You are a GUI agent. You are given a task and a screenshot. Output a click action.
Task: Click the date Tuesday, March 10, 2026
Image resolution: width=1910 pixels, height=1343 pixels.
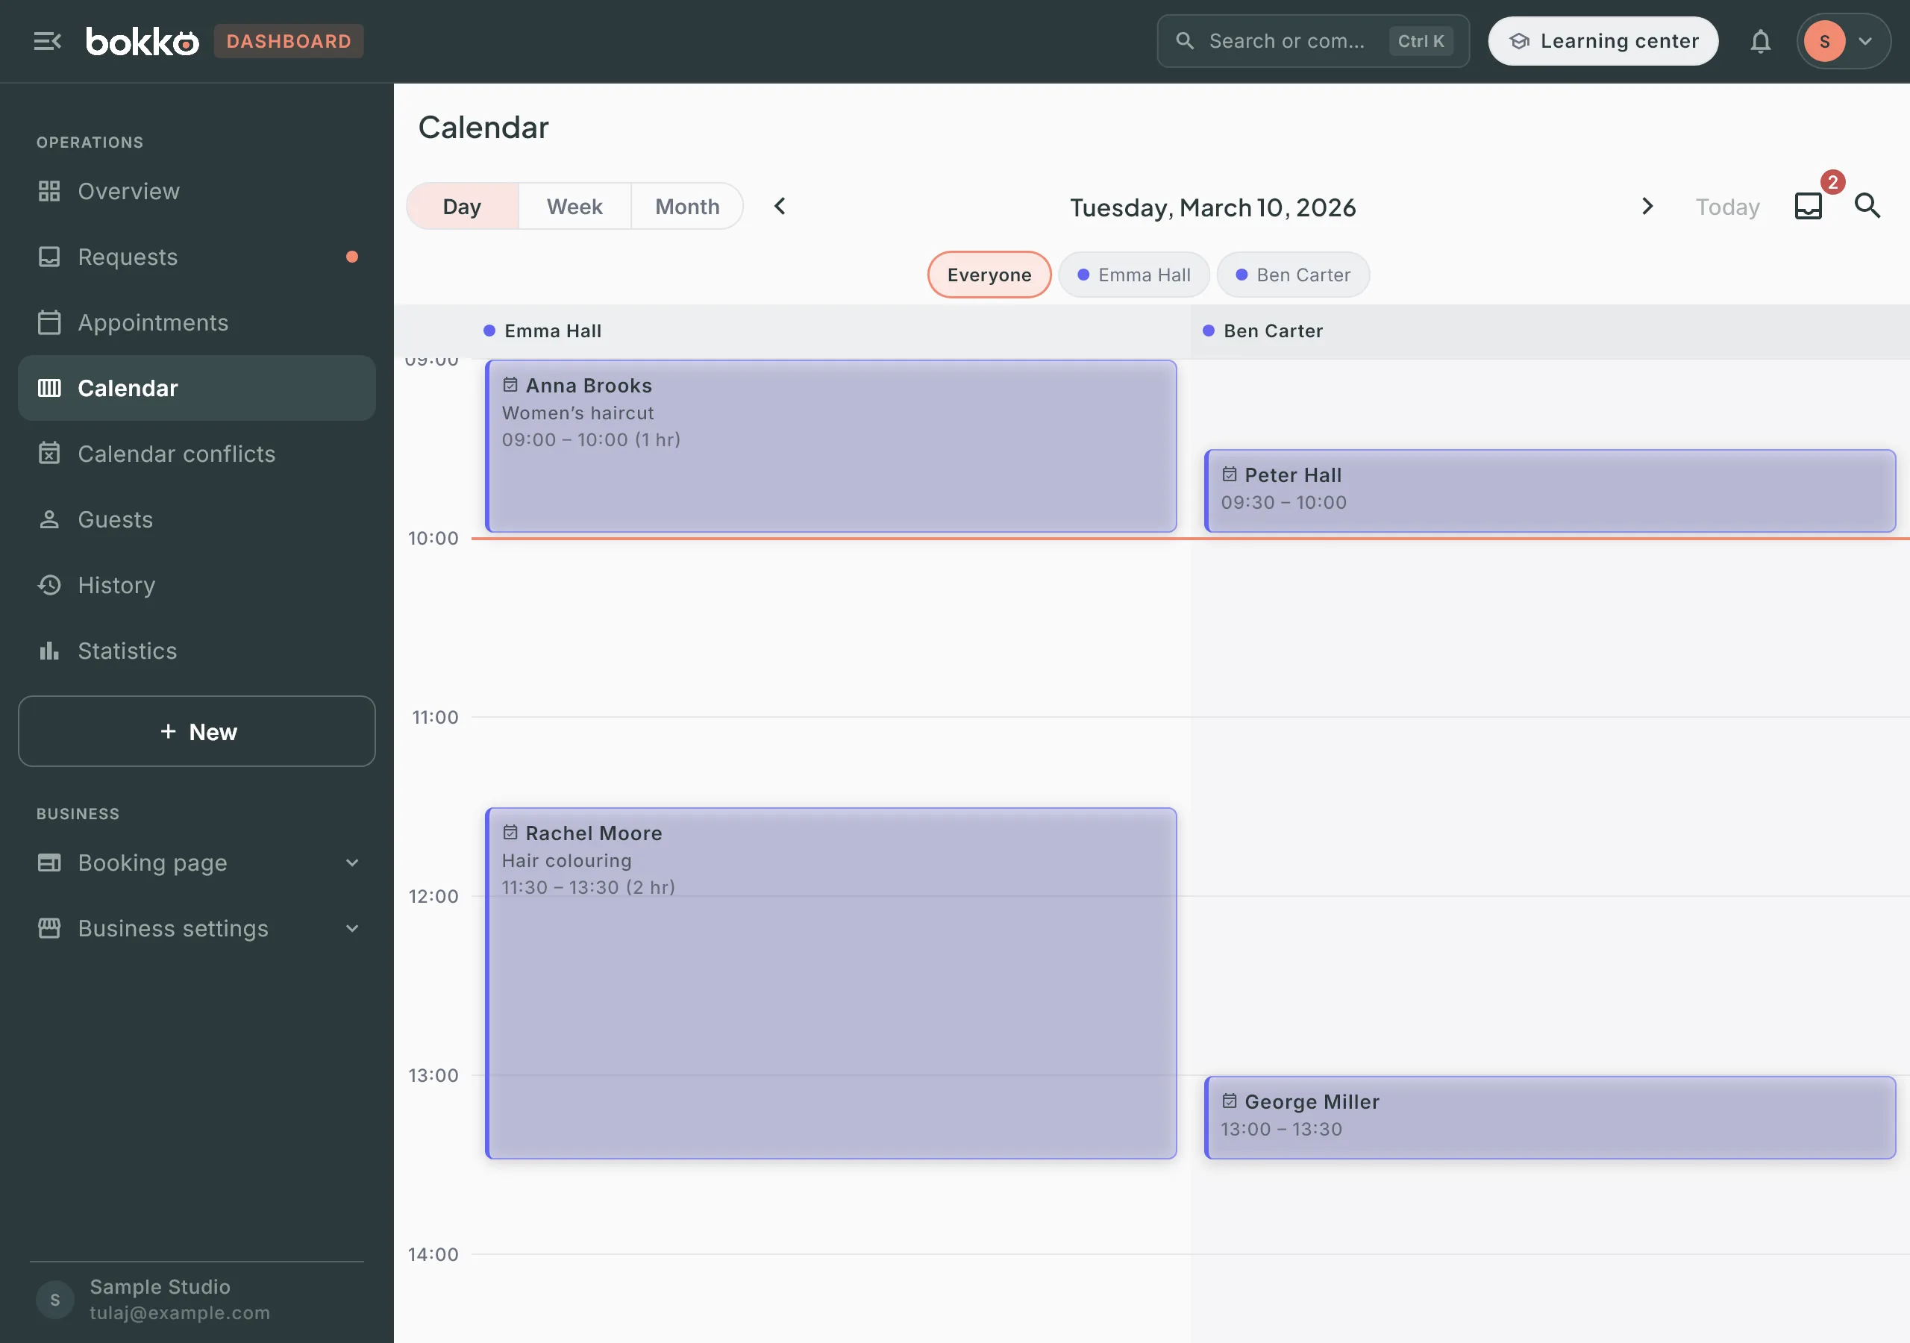1212,207
